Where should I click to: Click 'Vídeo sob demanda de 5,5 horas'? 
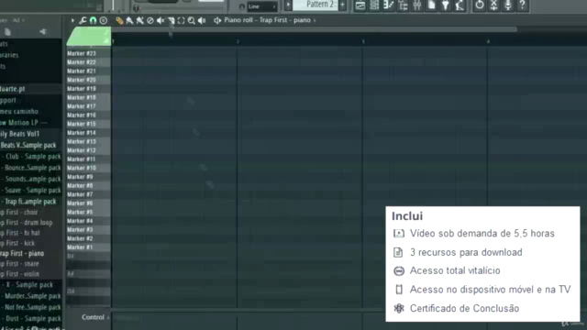482,234
